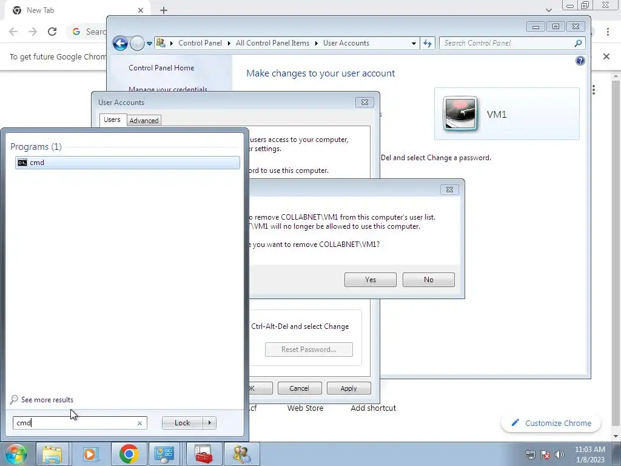Expand breadcrumb arrow after All Control Panel Items
This screenshot has height=466, width=621.
click(317, 43)
